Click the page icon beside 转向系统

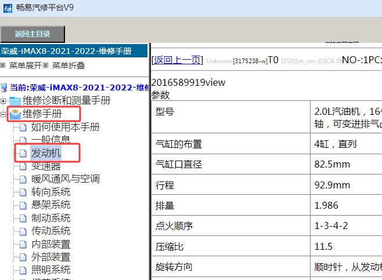click(x=23, y=192)
